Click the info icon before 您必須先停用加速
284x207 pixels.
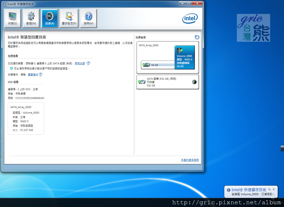[11, 68]
